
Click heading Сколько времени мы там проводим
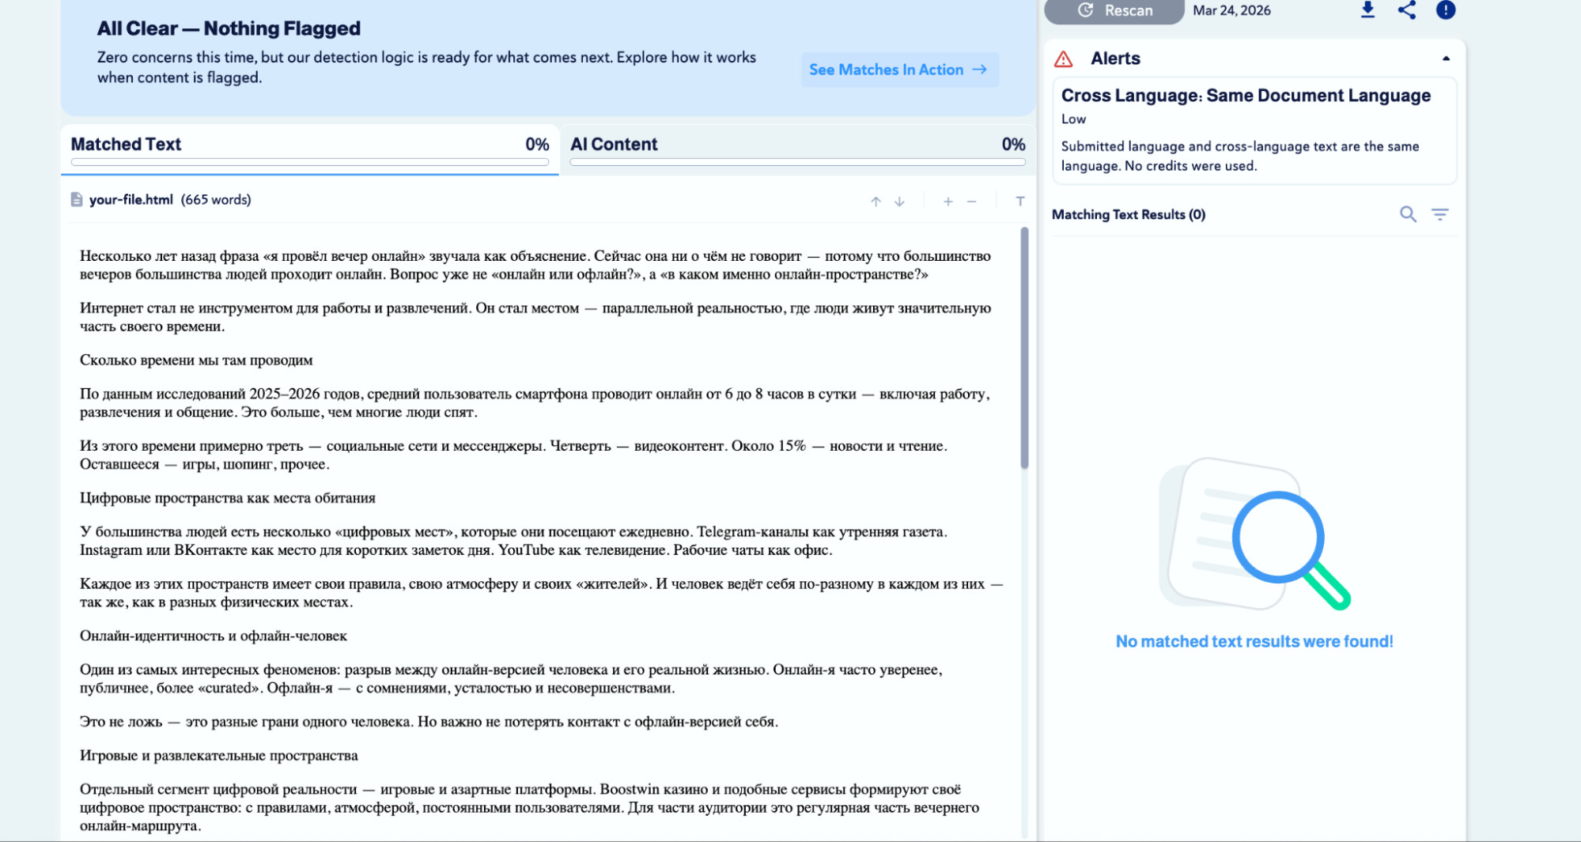tap(196, 360)
